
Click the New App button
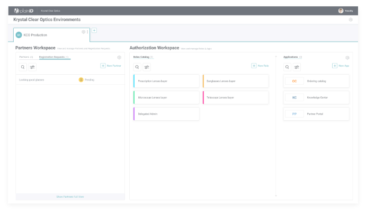tap(341, 66)
